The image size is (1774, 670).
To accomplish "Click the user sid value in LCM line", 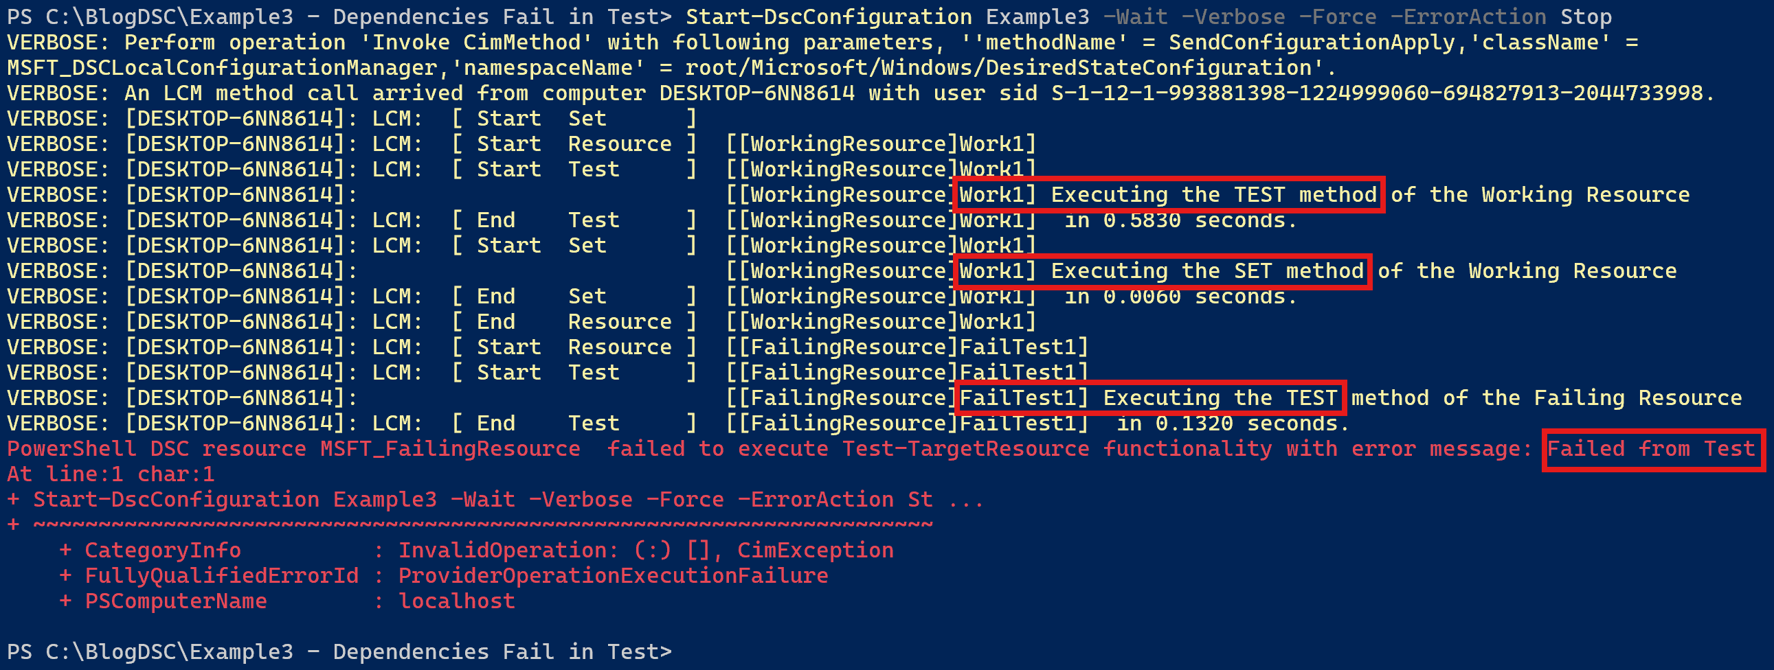I will pos(1377,93).
